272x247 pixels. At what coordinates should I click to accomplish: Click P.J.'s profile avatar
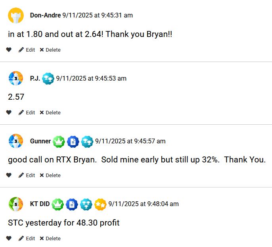[x=16, y=78]
